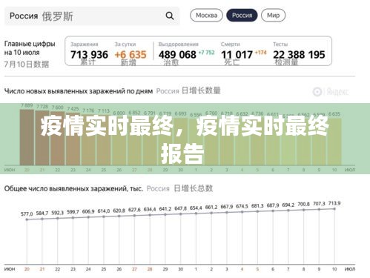This screenshot has width=370, height=278.
Task: Click the +174 deaths increment
Action: pos(261,53)
